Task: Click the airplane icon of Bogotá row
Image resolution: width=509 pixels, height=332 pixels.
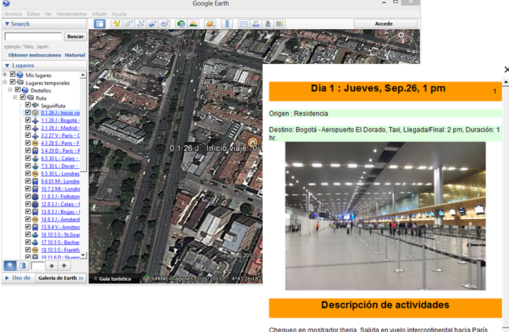Action: [35, 121]
